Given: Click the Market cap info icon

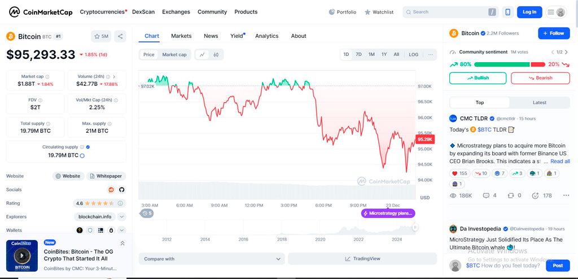Looking at the screenshot, I should tap(47, 77).
